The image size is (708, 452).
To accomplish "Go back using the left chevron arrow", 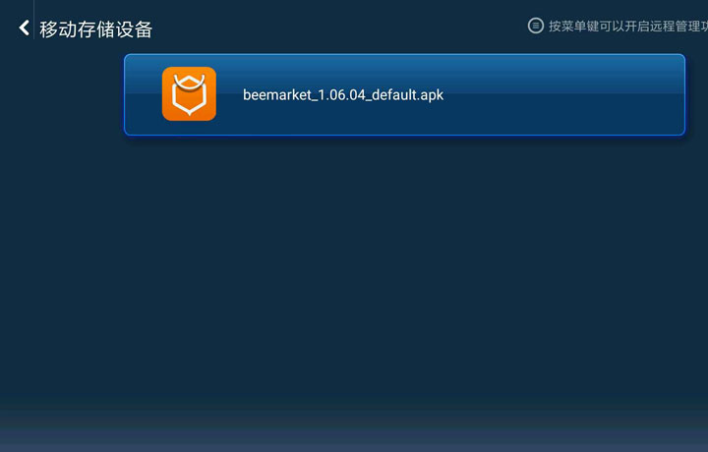I will click(24, 28).
